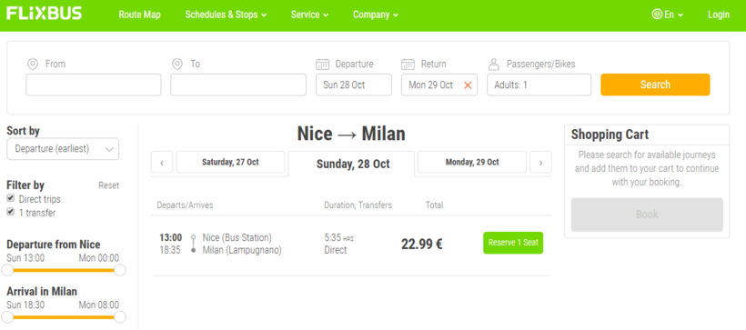
Task: Click the From location pin icon
Action: 33,64
